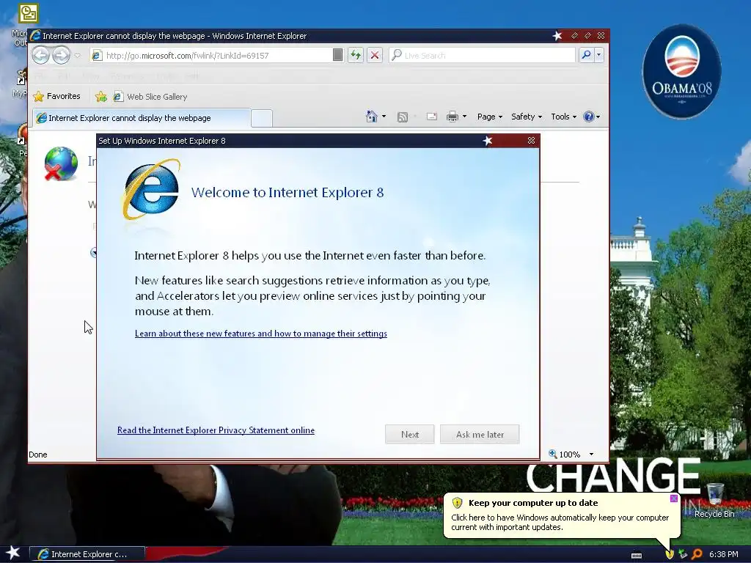The height and width of the screenshot is (563, 751).
Task: Click the Start star button on taskbar
Action: (x=13, y=553)
